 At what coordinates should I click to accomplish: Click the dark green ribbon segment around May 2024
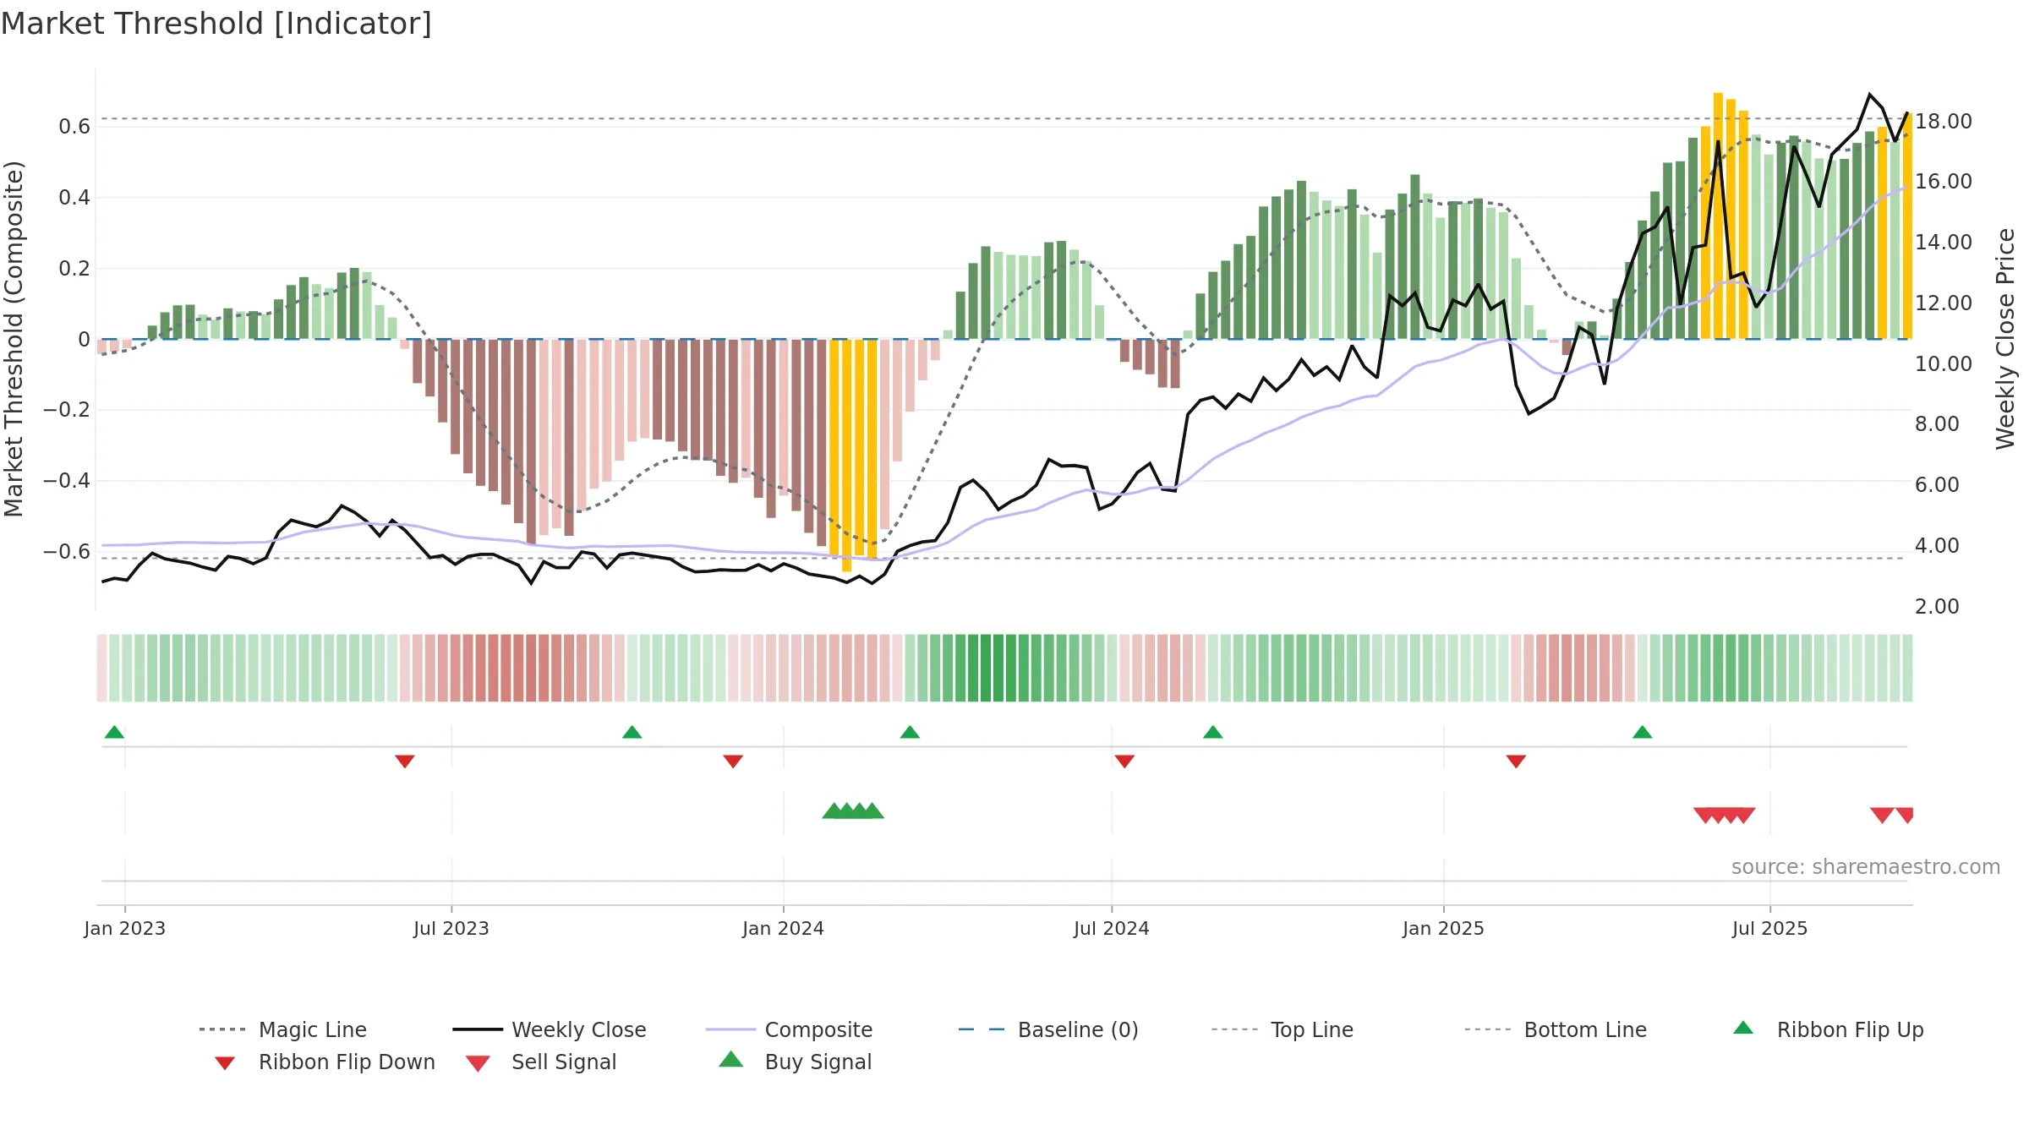(x=992, y=668)
